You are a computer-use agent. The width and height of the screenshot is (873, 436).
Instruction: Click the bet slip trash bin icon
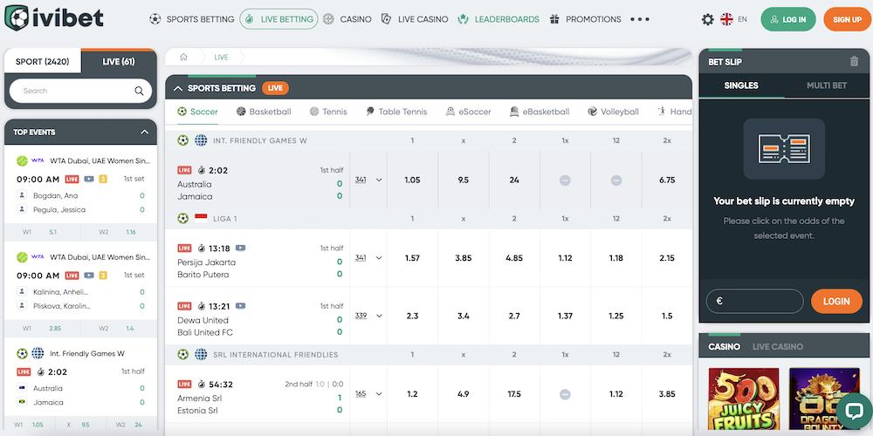pyautogui.click(x=854, y=61)
